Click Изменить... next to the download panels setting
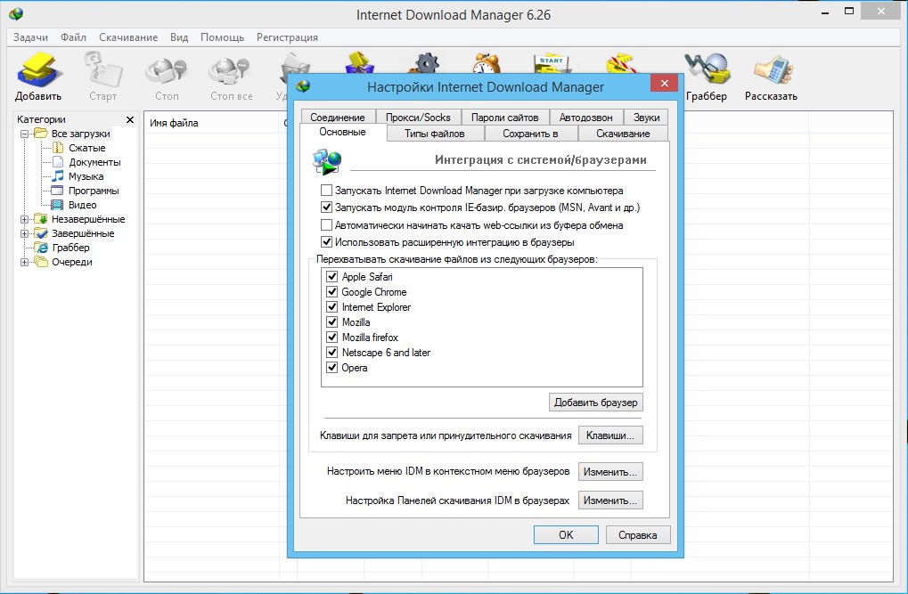908x594 pixels. (610, 500)
